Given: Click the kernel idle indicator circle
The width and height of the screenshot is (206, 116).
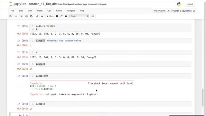Looking at the screenshot, I should click(x=194, y=11).
